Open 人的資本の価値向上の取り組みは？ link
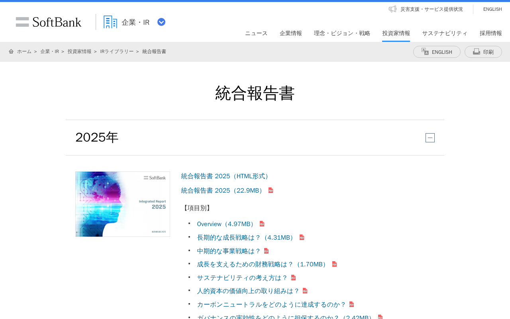This screenshot has height=319, width=510. (248, 291)
